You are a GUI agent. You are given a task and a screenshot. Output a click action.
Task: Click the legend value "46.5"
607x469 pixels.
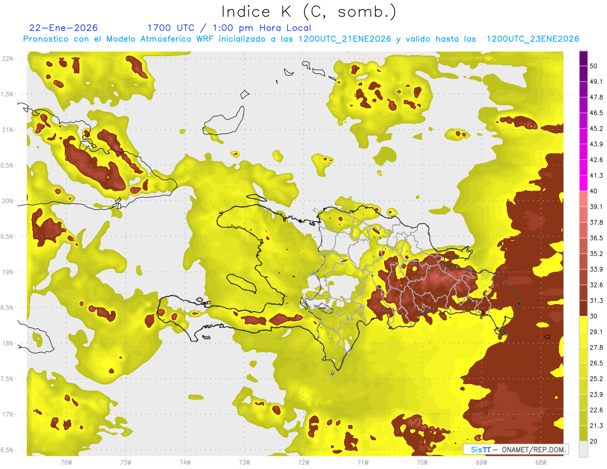click(x=596, y=113)
